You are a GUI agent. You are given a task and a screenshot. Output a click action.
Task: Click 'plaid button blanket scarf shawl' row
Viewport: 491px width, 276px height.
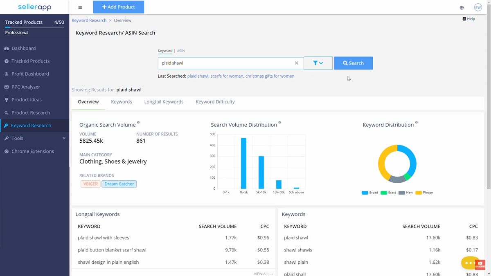pyautogui.click(x=173, y=250)
